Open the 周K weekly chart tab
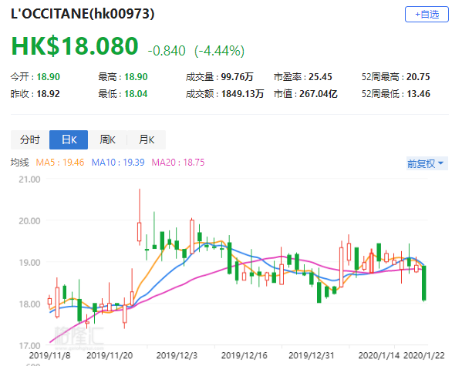The width and height of the screenshot is (452, 366). (x=107, y=139)
